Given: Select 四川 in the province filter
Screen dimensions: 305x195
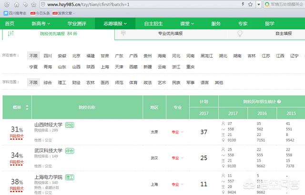Looking at the screenshot, I should pos(48,56).
